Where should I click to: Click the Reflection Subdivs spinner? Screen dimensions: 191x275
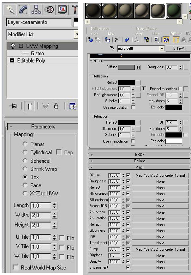tap(133, 101)
